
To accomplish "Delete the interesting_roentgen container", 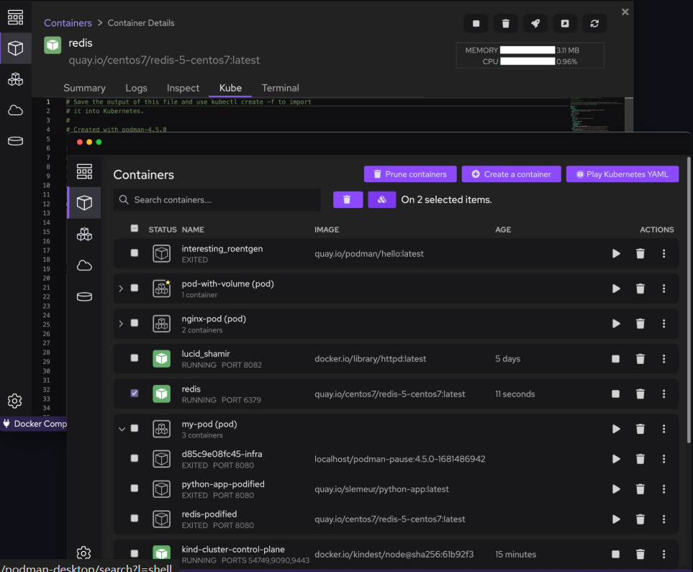I will tap(640, 253).
